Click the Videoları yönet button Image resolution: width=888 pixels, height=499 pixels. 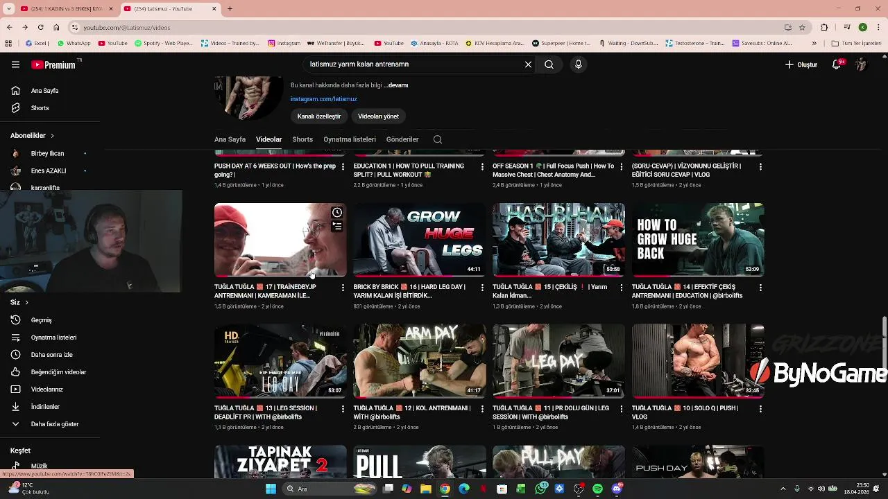[378, 116]
